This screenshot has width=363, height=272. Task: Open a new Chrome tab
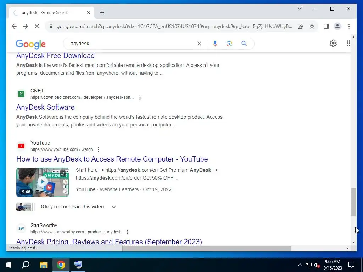pyautogui.click(x=102, y=13)
